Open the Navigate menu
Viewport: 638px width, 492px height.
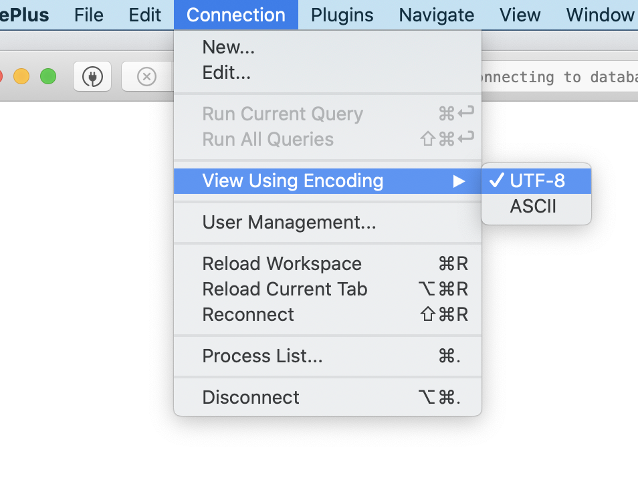435,14
